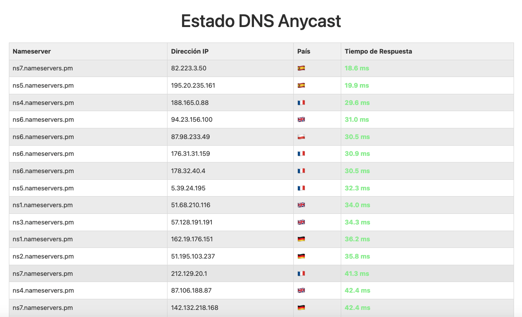522x317 pixels.
Task: Select the Germany flag in the 162.19.176.151 row
Action: 301,239
